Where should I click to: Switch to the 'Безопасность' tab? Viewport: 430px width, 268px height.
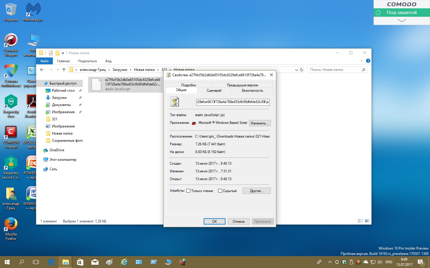pos(252,91)
